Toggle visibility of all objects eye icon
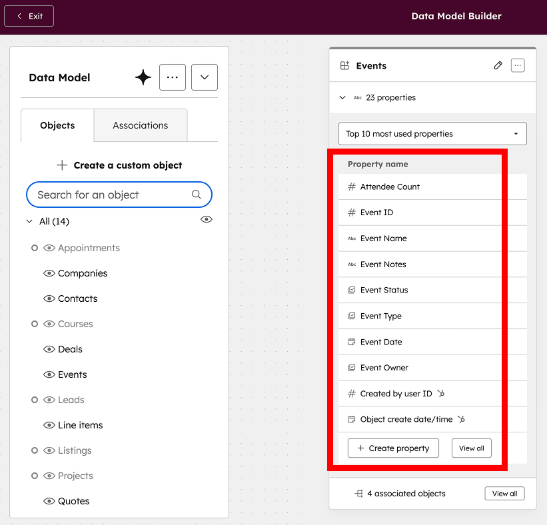 coord(207,219)
